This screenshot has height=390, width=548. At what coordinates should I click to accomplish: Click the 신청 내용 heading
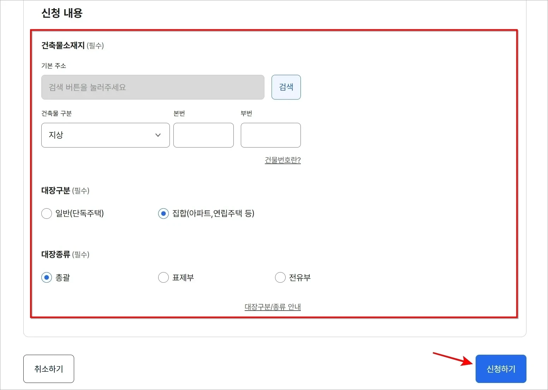(62, 13)
